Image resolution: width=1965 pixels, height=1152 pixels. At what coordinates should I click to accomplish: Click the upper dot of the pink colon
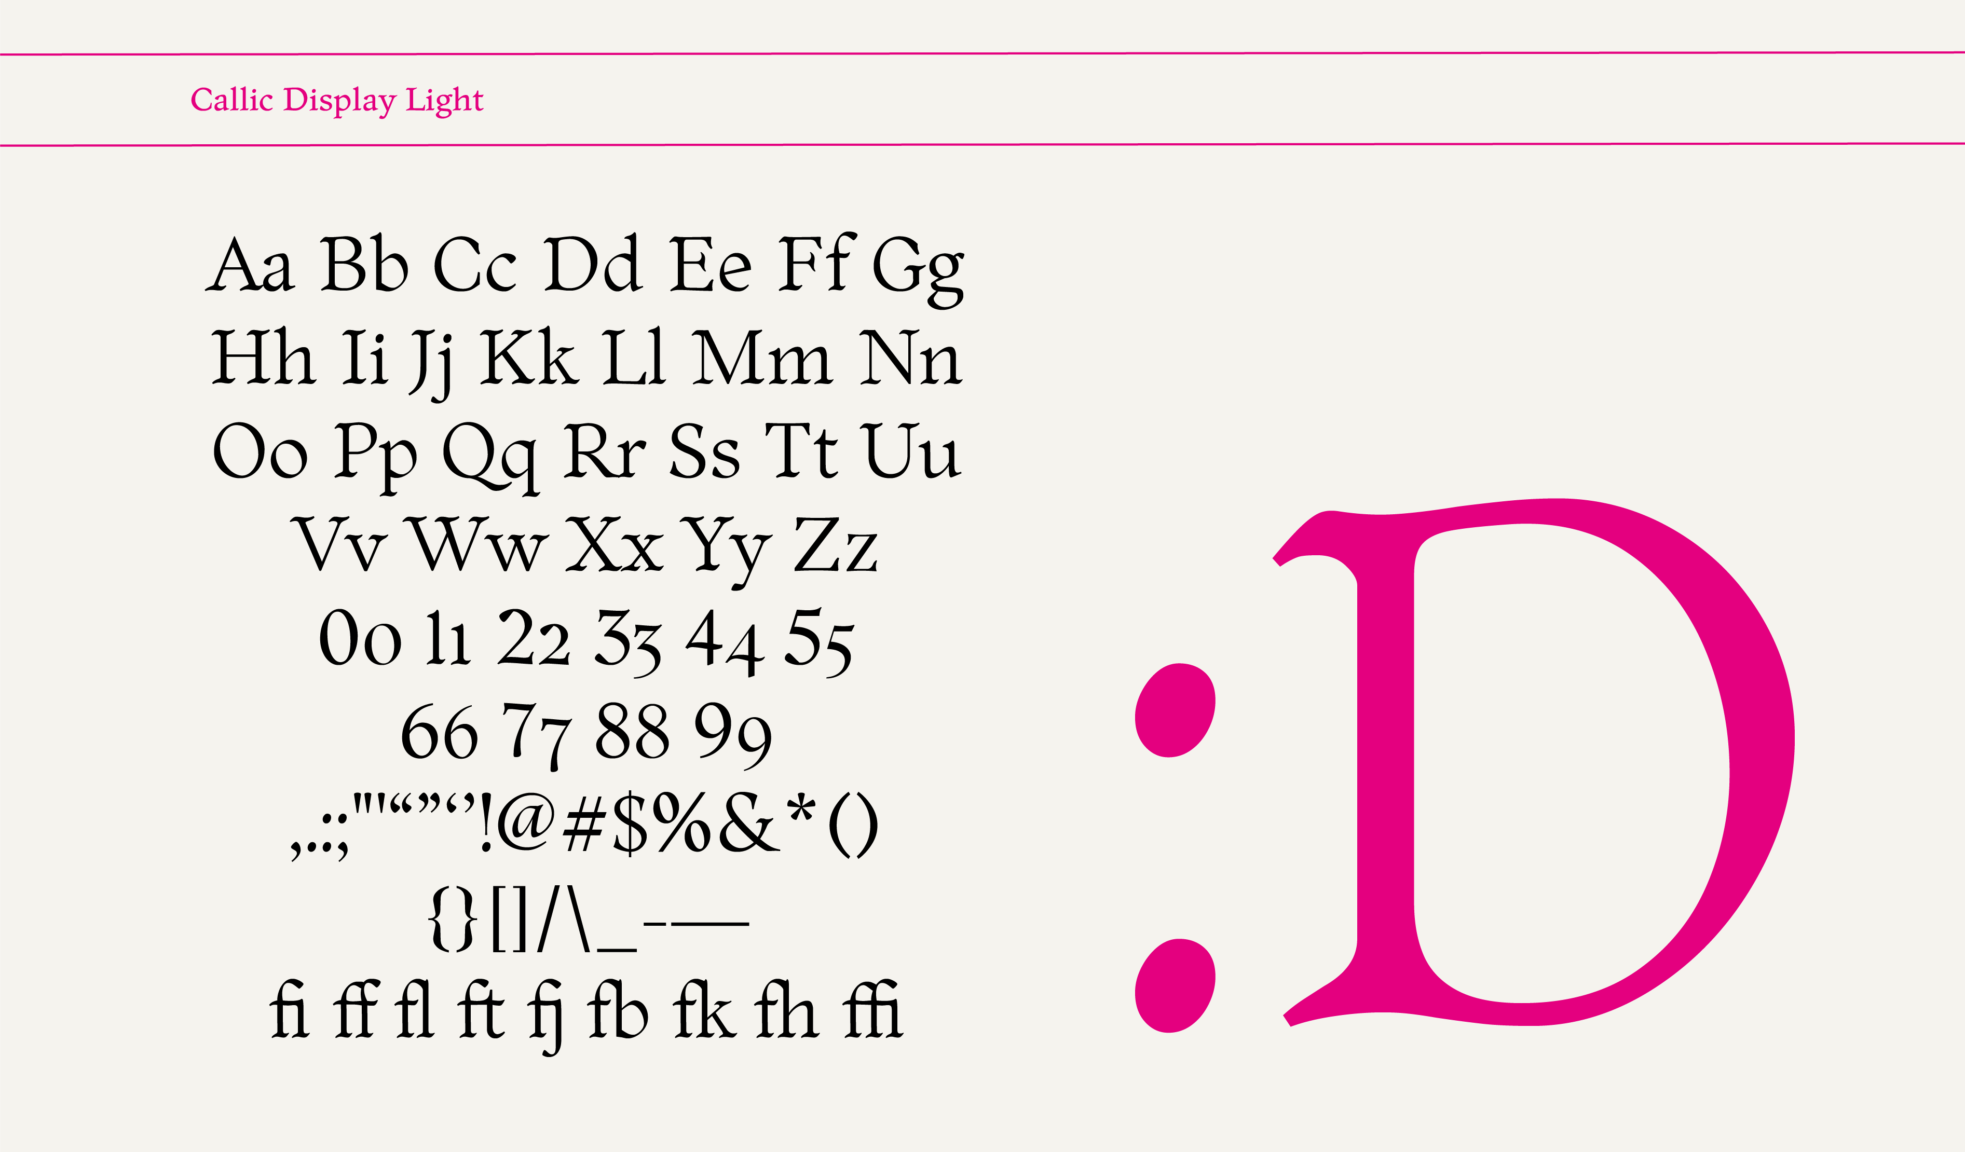1175,710
